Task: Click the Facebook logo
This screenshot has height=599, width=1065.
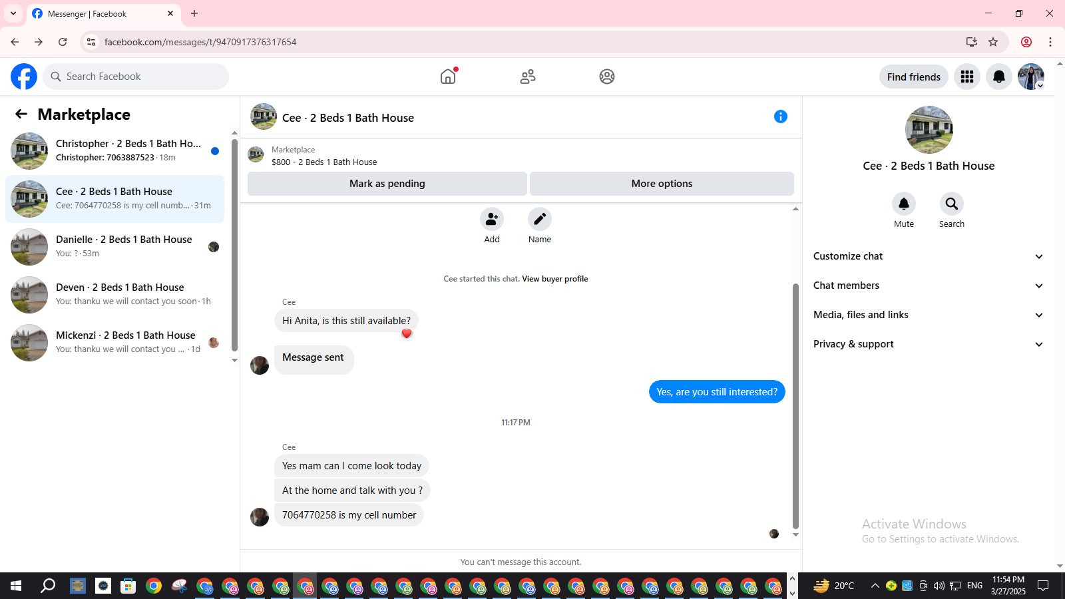Action: (24, 77)
